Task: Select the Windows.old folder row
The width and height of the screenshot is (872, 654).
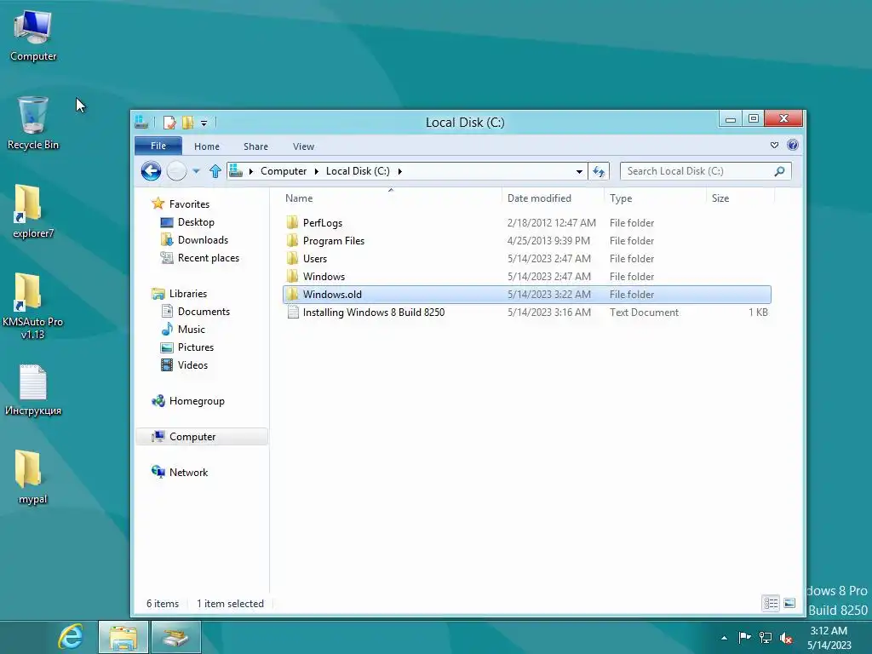Action: 526,294
